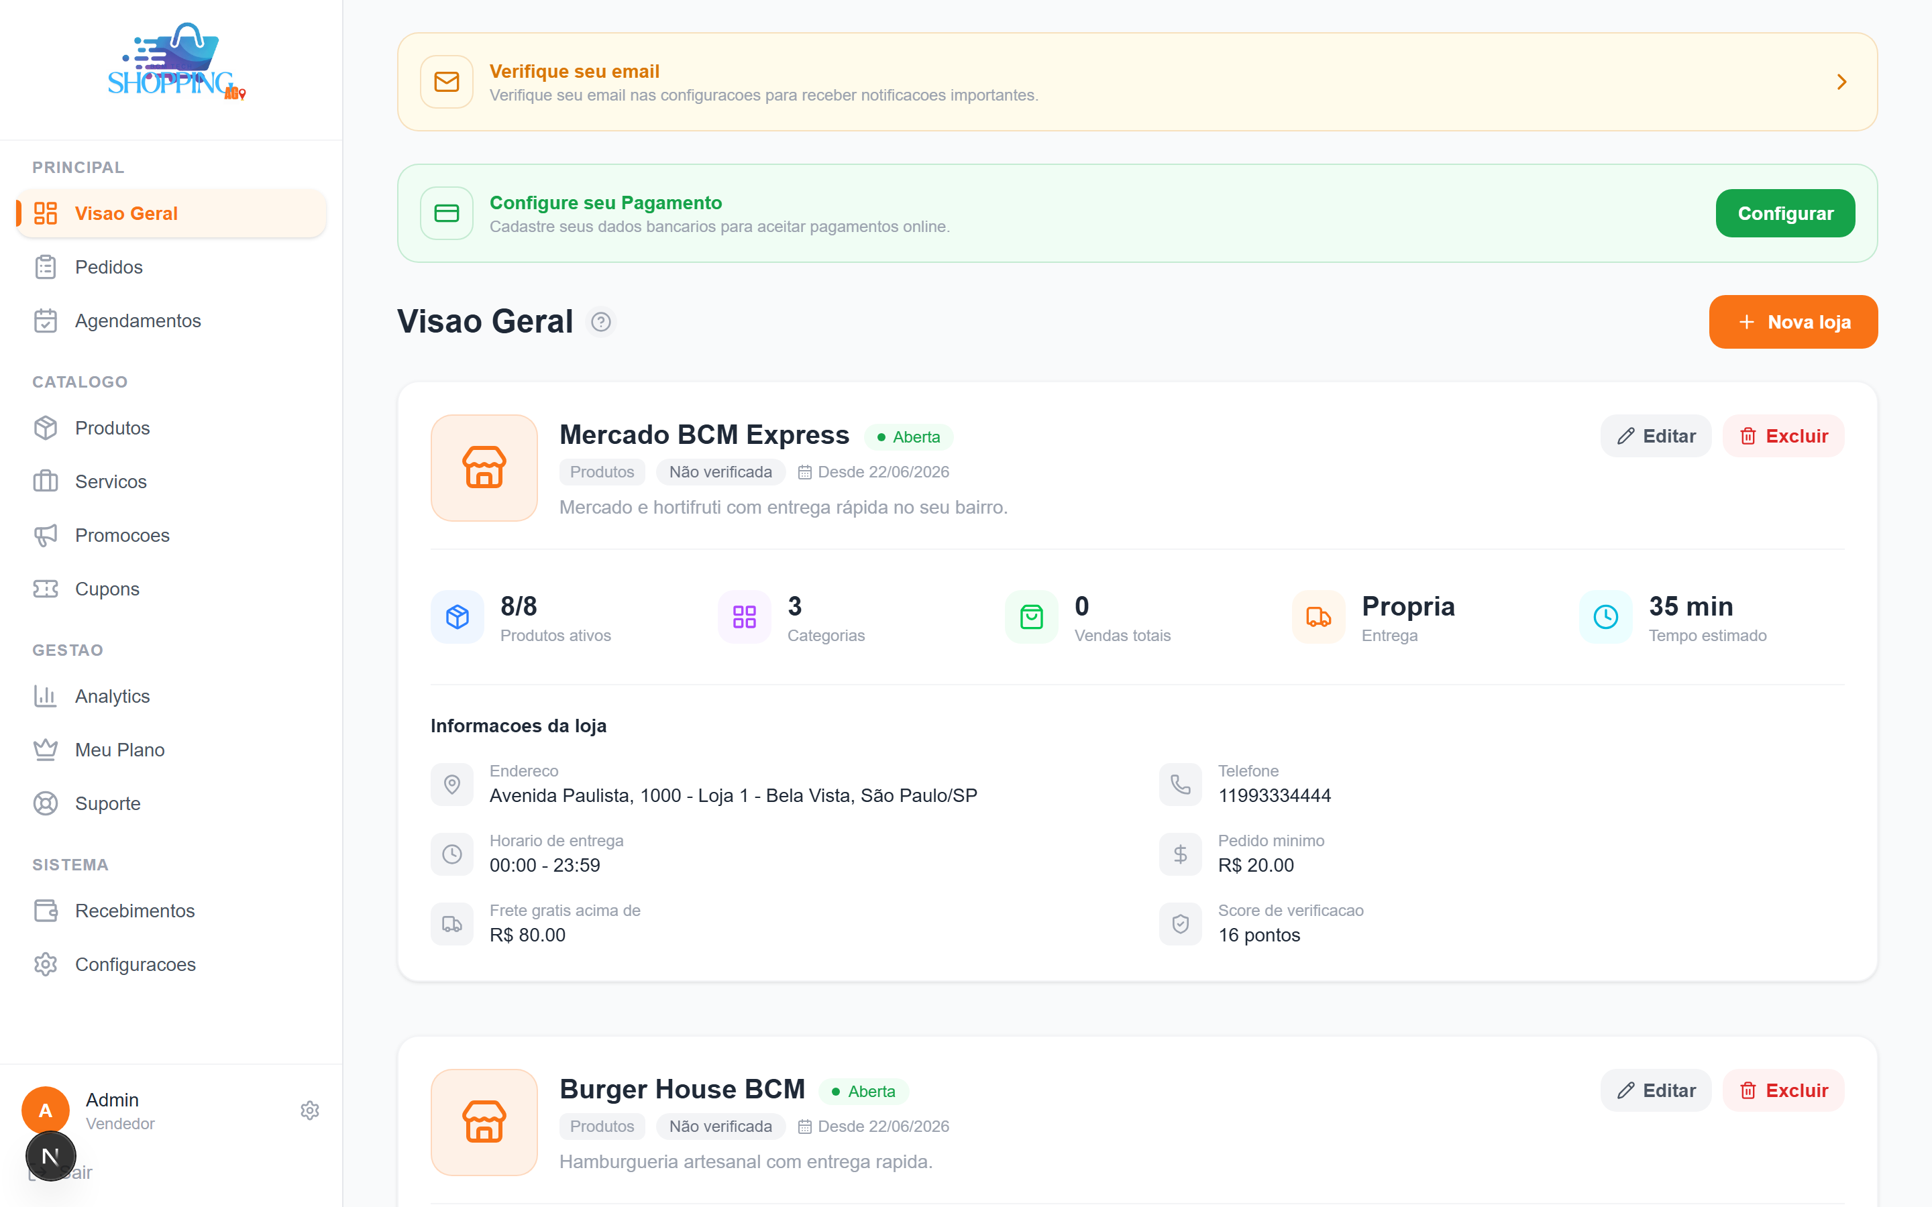Click the Endereco location pin icon
The width and height of the screenshot is (1932, 1207).
453,785
